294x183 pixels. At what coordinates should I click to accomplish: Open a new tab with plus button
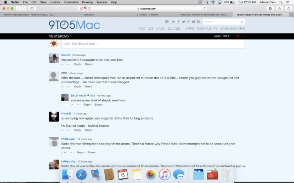(291, 15)
